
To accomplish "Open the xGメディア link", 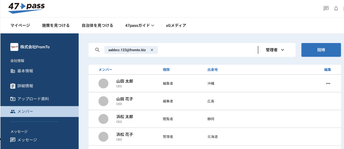I will (176, 25).
